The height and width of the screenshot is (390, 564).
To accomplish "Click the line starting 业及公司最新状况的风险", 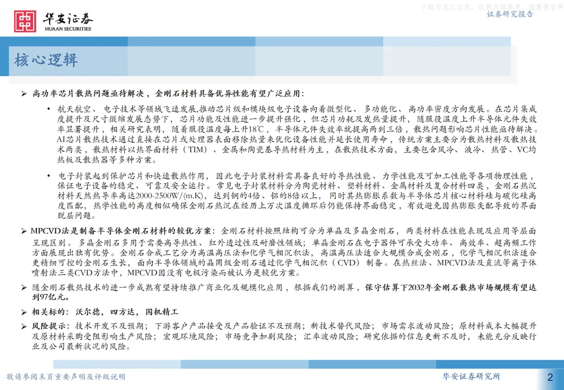I will 81,347.
